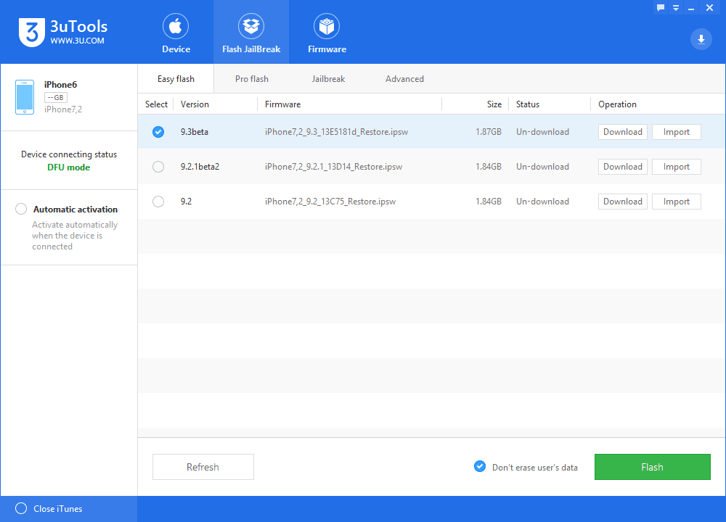726x522 pixels.
Task: Click the Status column header
Action: (x=528, y=104)
